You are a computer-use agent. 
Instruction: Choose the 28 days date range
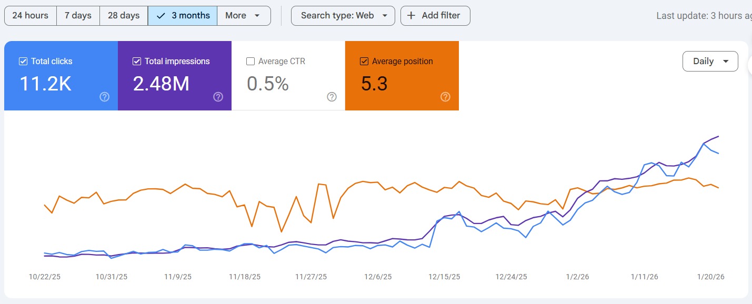point(124,16)
